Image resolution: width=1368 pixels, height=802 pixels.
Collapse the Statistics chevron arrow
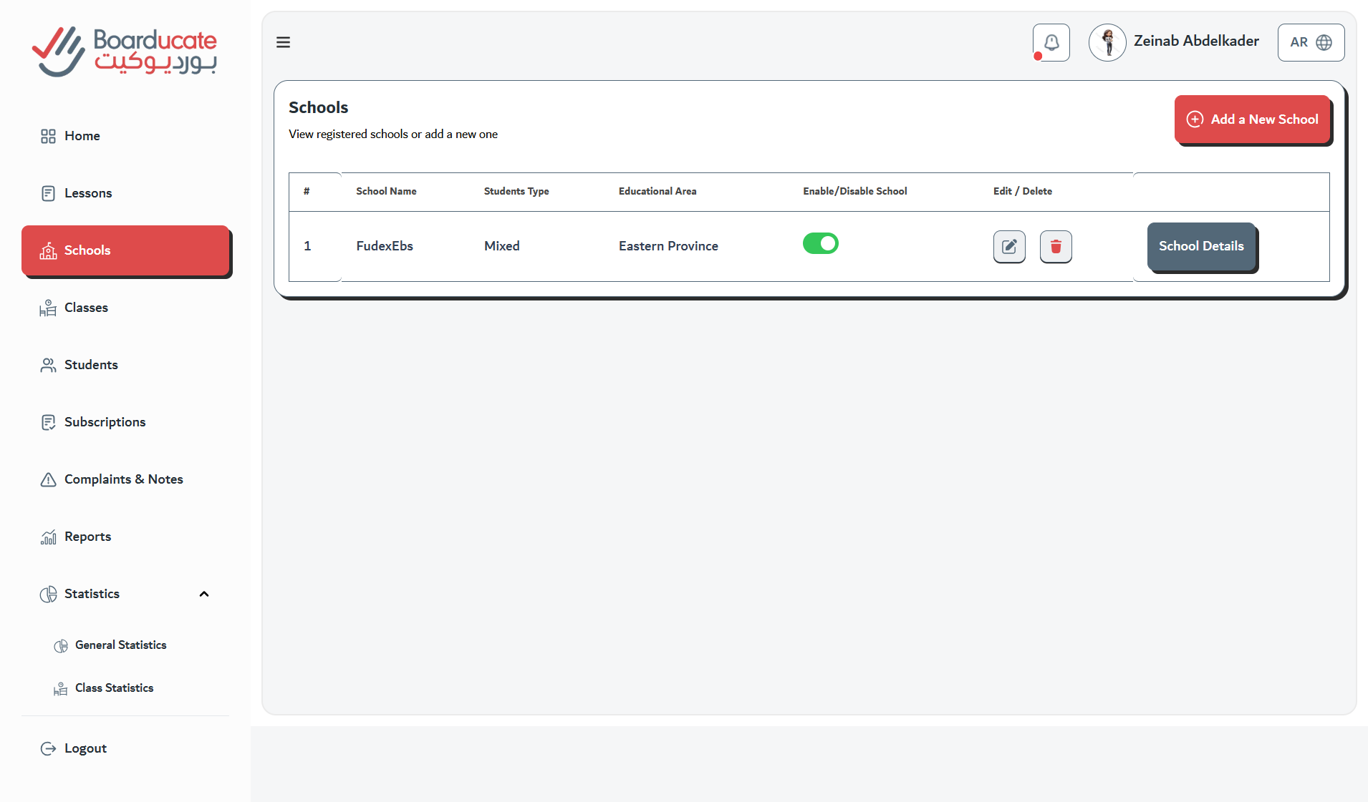(x=204, y=594)
